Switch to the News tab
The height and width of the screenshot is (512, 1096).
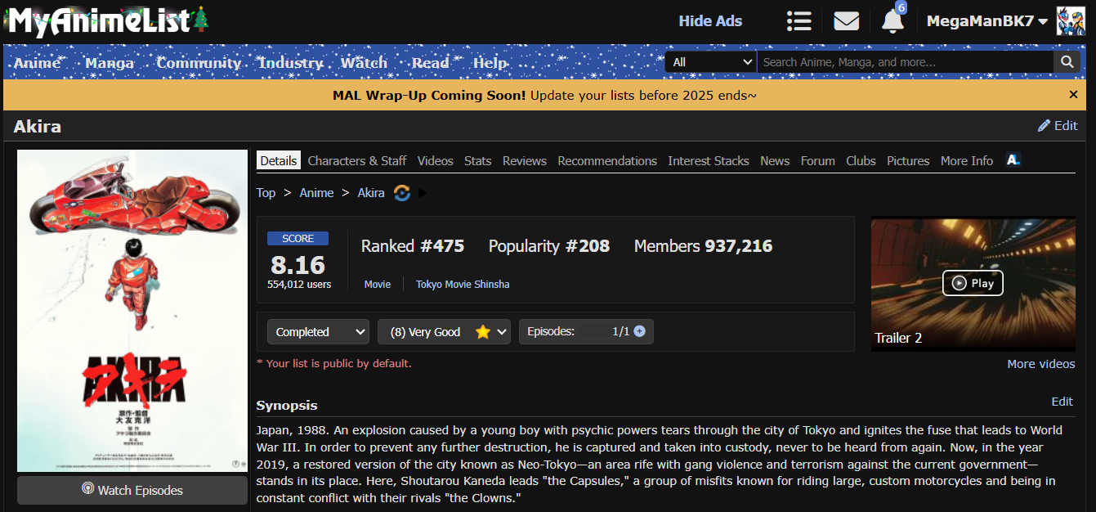(775, 161)
